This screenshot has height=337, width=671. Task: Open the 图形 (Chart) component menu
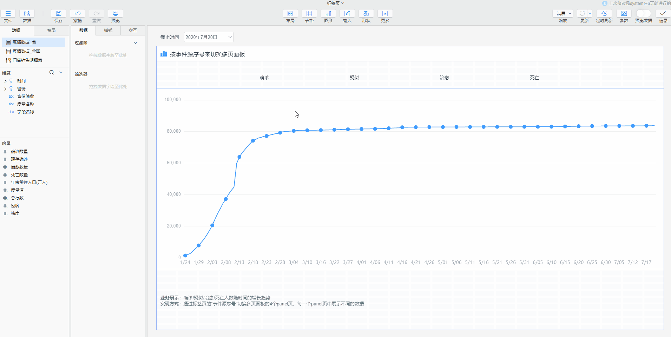point(328,14)
